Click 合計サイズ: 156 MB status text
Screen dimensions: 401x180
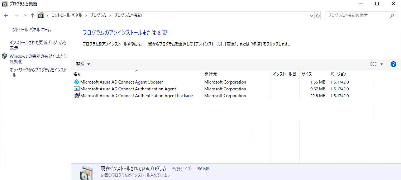coord(191,169)
